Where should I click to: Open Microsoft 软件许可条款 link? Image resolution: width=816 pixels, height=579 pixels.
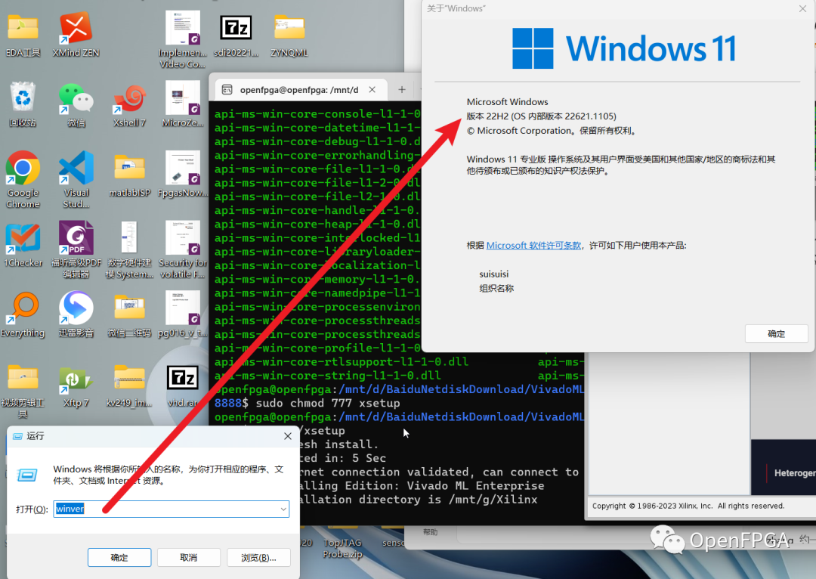(x=533, y=245)
